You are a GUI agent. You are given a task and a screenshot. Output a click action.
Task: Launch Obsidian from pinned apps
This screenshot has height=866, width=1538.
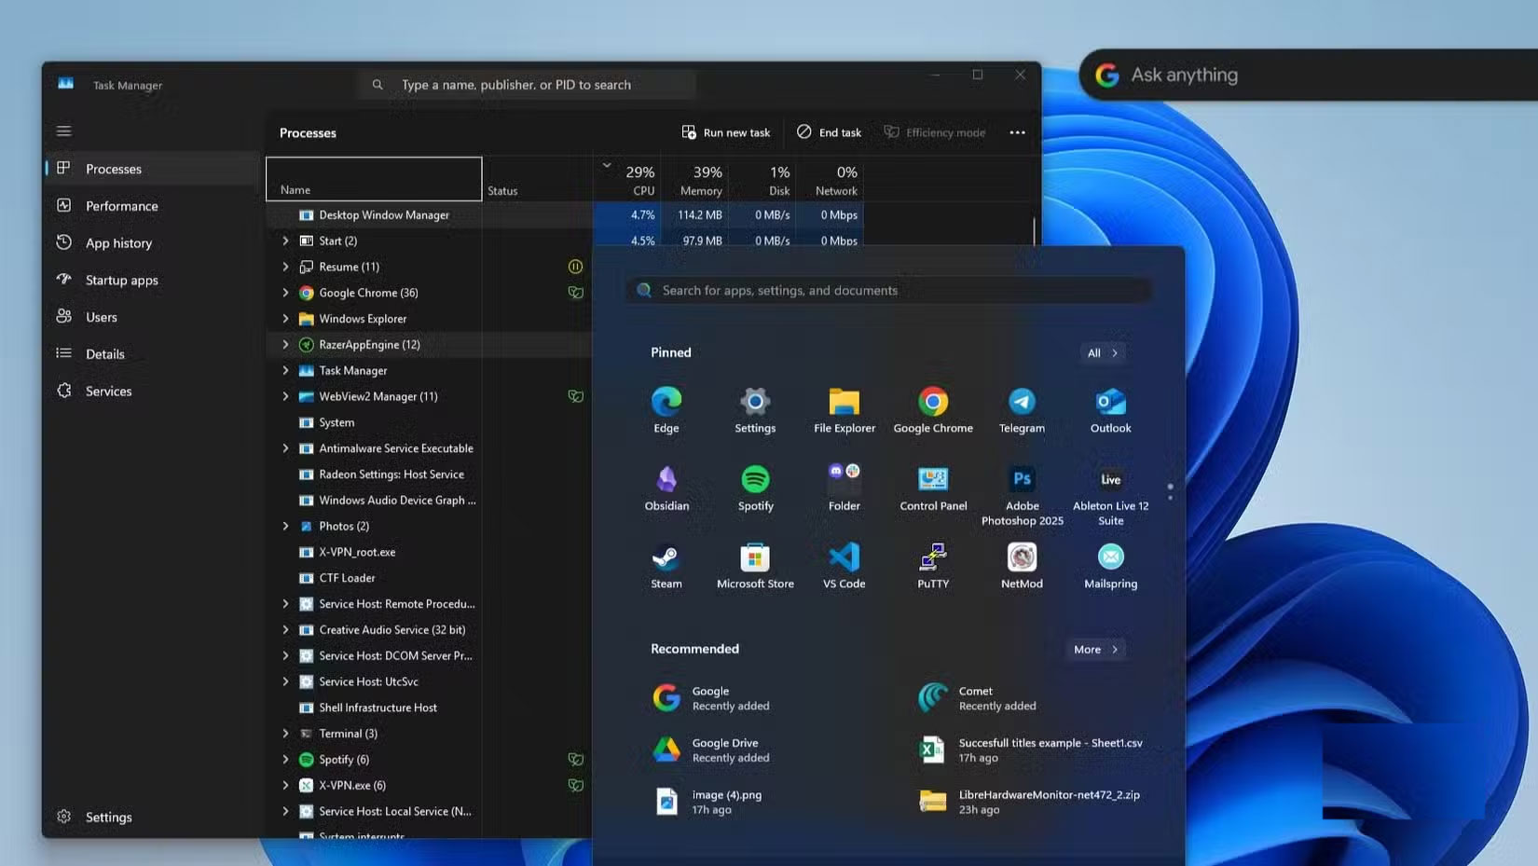(x=666, y=485)
